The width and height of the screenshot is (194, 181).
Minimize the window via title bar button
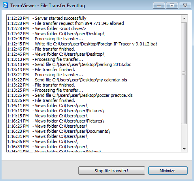[159, 6]
